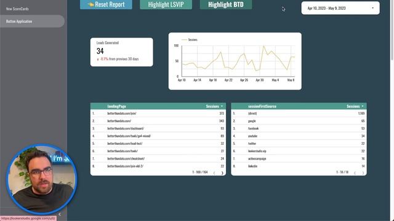
Task: Select the betterthandata.com/dashboard/ row
Action: (x=158, y=128)
